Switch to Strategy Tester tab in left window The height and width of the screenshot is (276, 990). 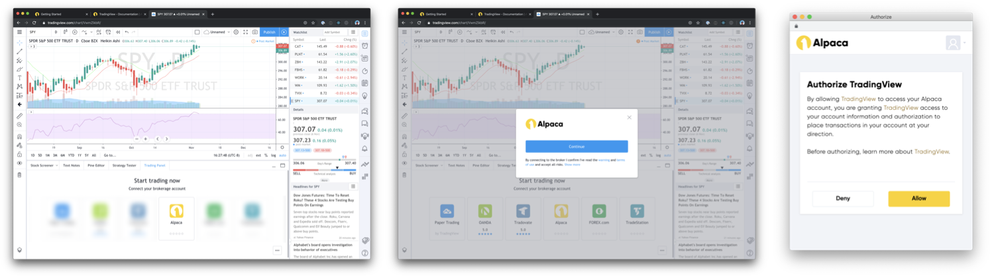pos(125,165)
